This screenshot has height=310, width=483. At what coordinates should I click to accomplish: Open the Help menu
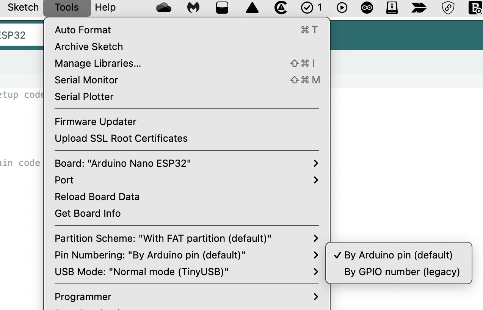pyautogui.click(x=105, y=7)
